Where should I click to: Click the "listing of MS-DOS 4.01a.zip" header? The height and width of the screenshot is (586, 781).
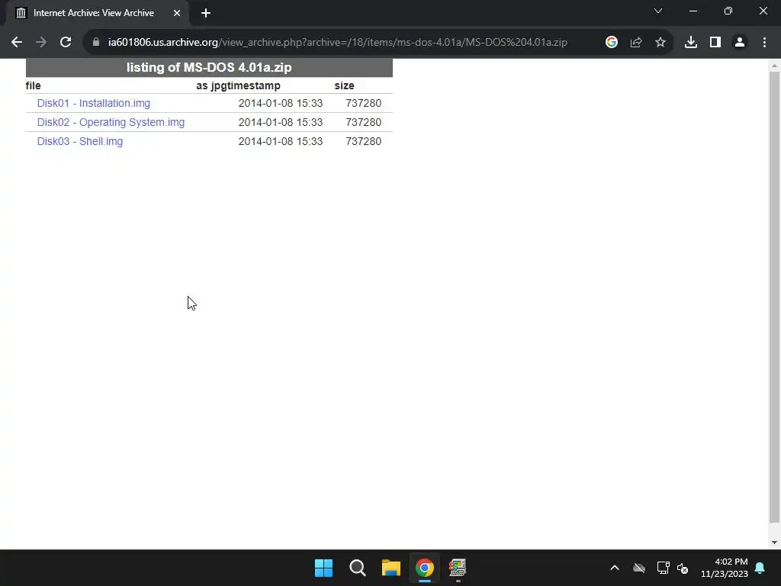tap(209, 67)
